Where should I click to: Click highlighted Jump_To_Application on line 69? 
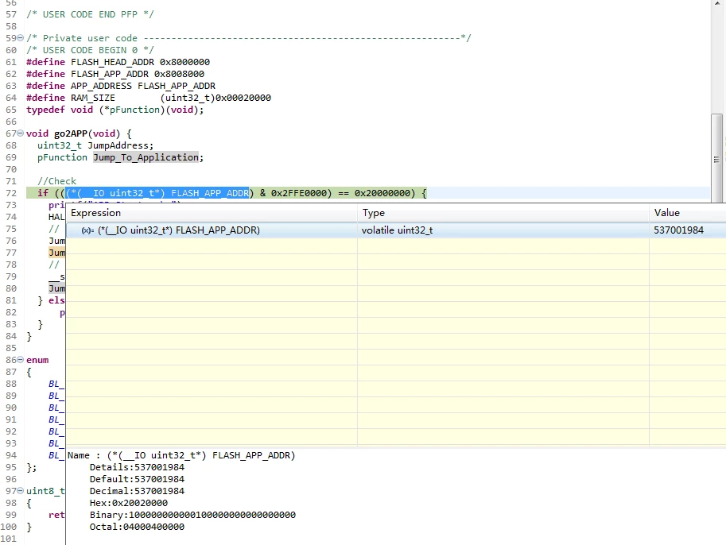[146, 157]
